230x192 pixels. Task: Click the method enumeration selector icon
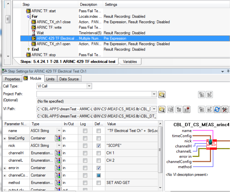[x=58, y=183]
